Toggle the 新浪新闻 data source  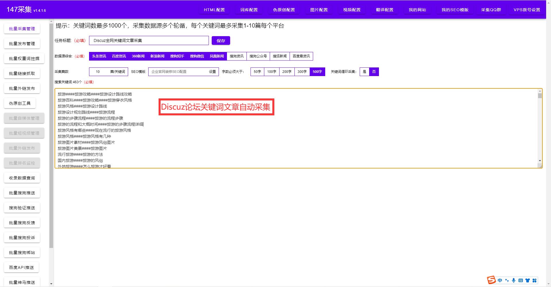coord(157,56)
